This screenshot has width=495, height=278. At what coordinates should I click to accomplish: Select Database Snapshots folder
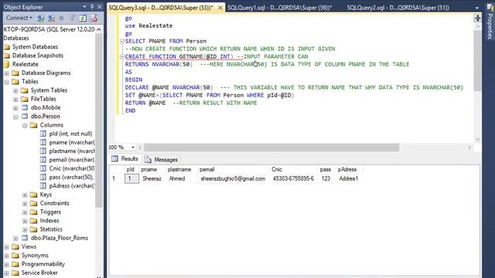tap(38, 56)
